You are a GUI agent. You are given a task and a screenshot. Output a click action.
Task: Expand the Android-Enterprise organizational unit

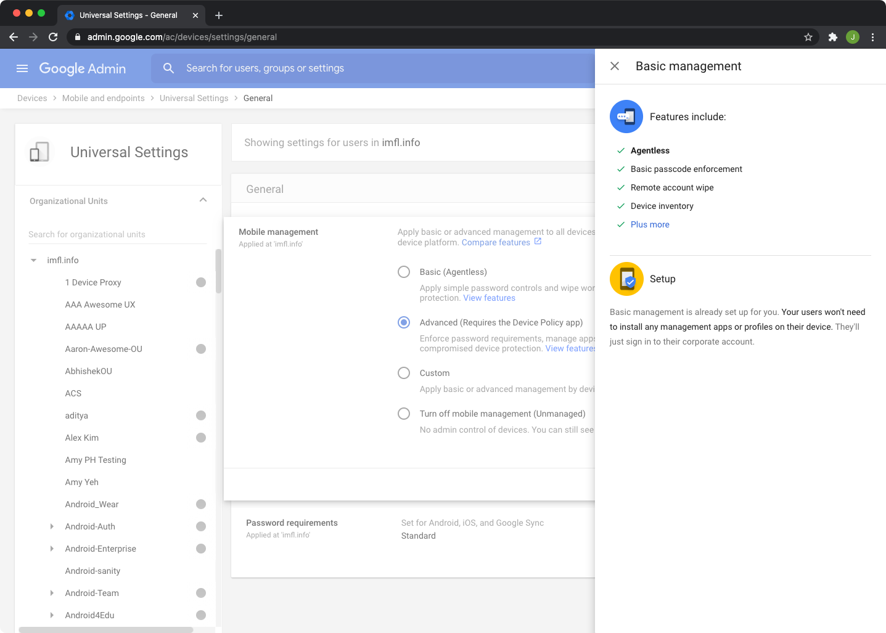pos(52,549)
